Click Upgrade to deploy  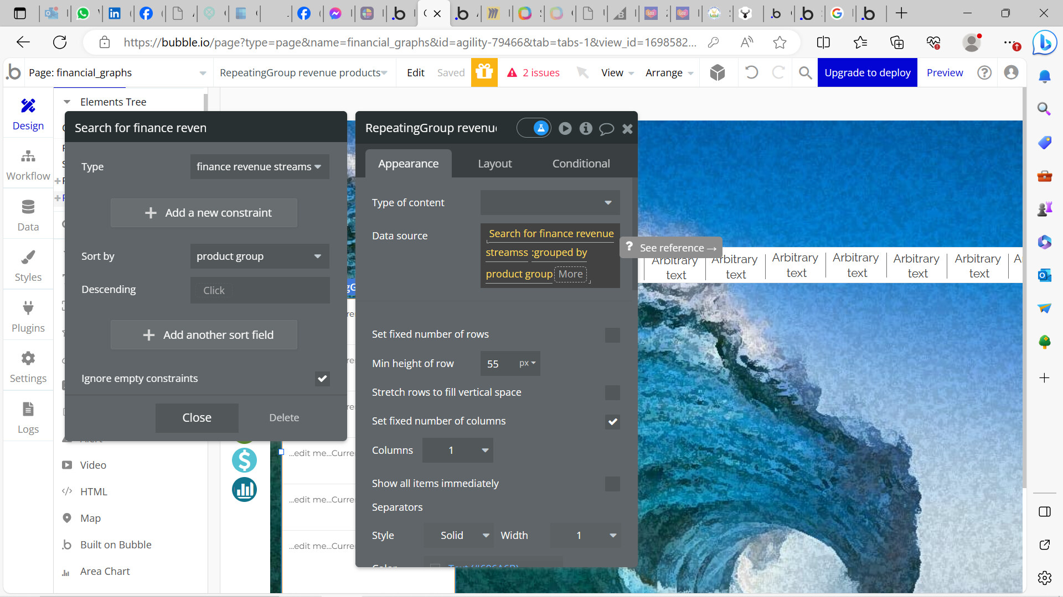coord(867,72)
